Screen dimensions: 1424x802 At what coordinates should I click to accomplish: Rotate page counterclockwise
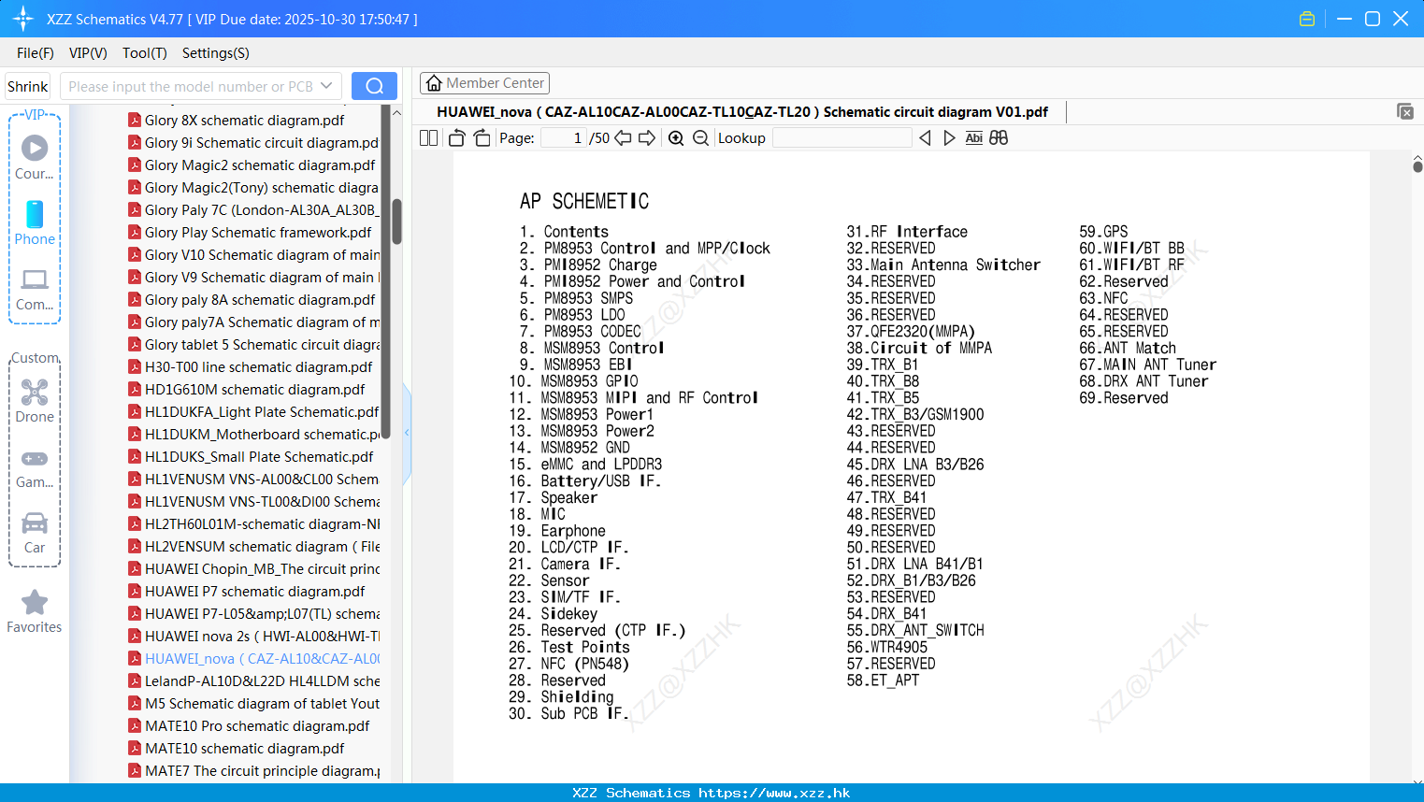(x=456, y=138)
